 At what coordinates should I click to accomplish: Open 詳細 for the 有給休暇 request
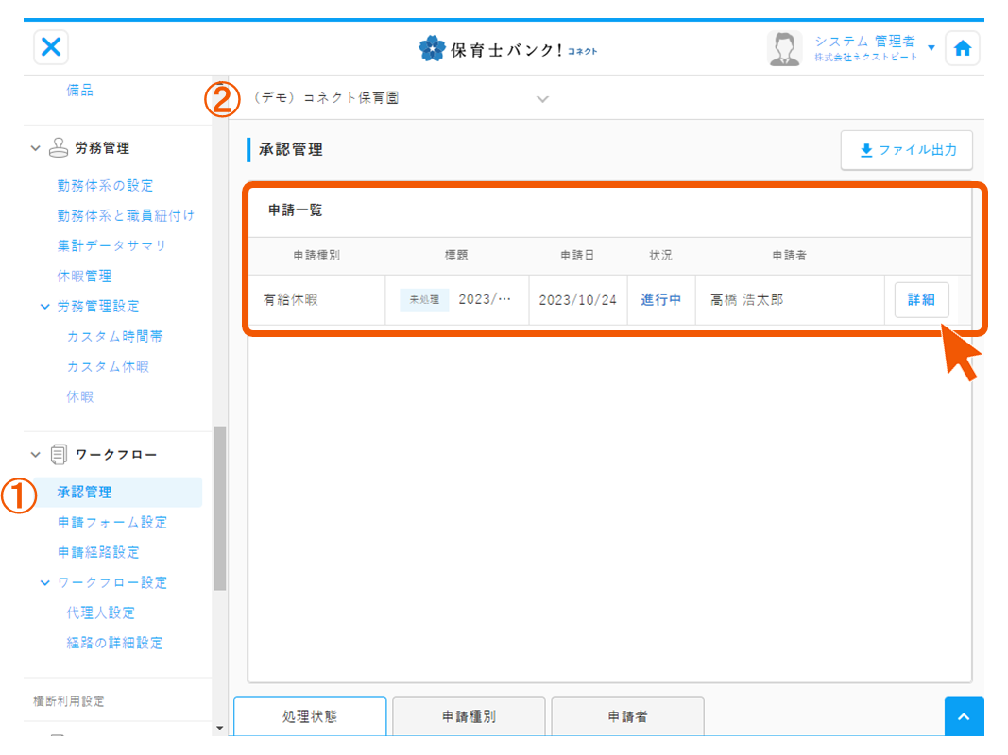[x=921, y=300]
